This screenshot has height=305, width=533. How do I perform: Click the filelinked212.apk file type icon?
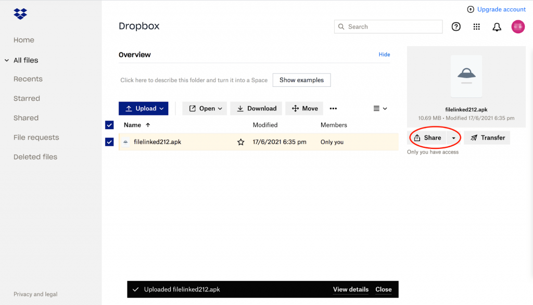tap(125, 142)
